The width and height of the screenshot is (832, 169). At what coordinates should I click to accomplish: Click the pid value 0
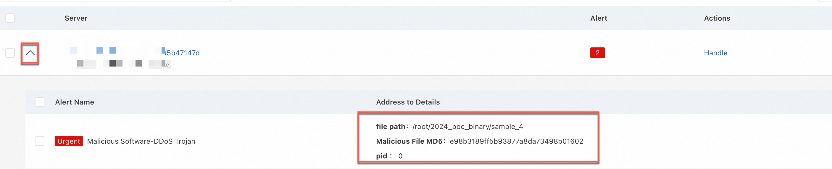[x=400, y=156]
